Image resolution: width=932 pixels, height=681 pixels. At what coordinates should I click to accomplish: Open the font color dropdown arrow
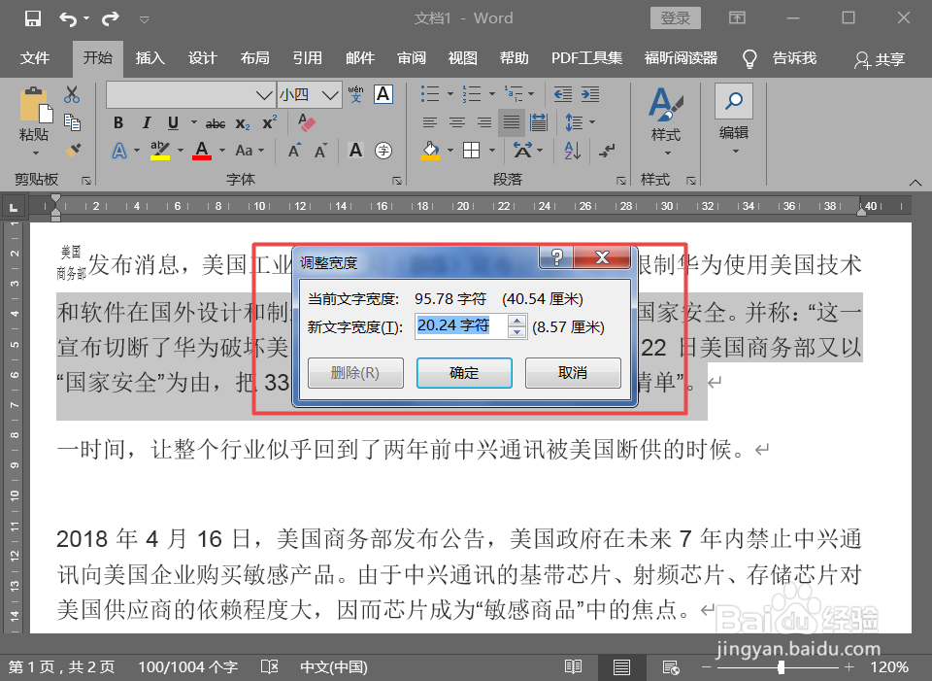point(220,150)
